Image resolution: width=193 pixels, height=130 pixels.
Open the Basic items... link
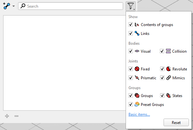[x=139, y=114]
